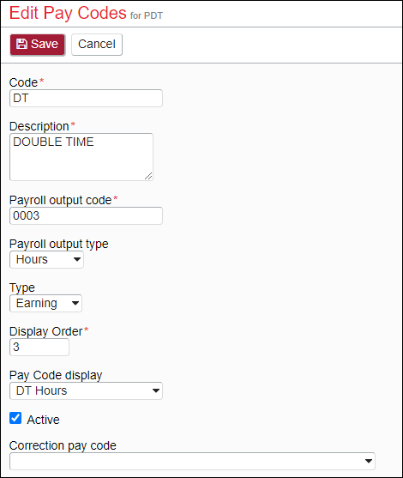Click the Earning dropdown caret arrow
403x478 pixels.
click(x=75, y=303)
